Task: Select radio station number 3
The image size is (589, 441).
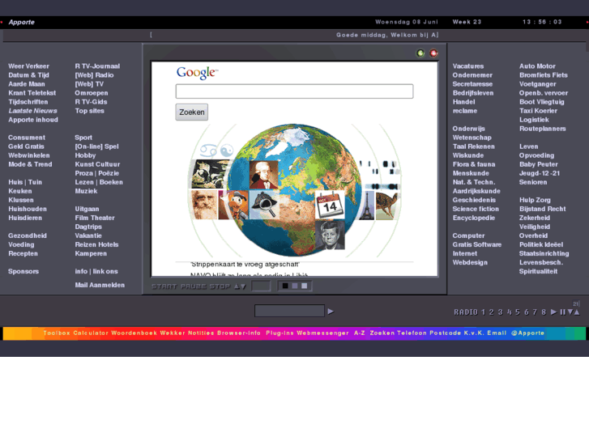Action: pos(500,312)
